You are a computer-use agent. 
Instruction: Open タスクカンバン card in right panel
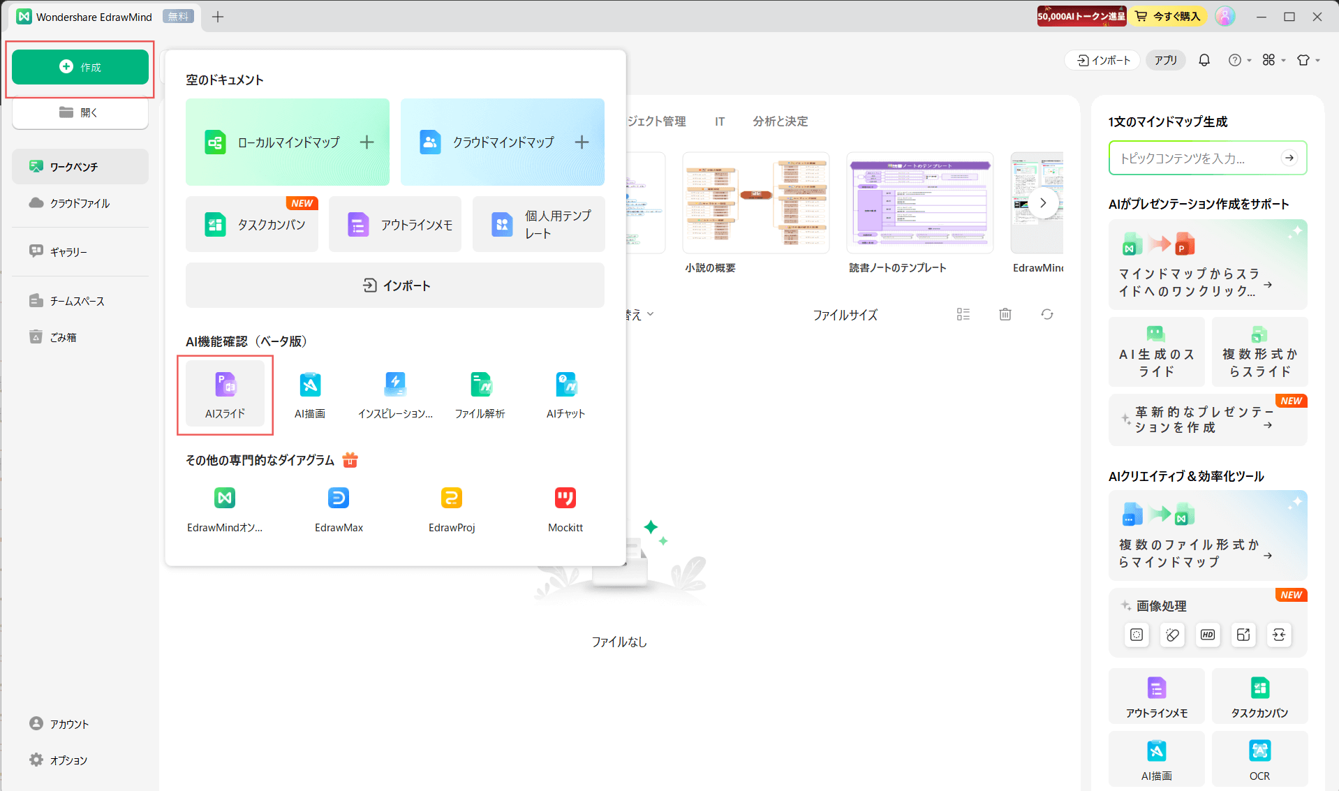[1259, 696]
